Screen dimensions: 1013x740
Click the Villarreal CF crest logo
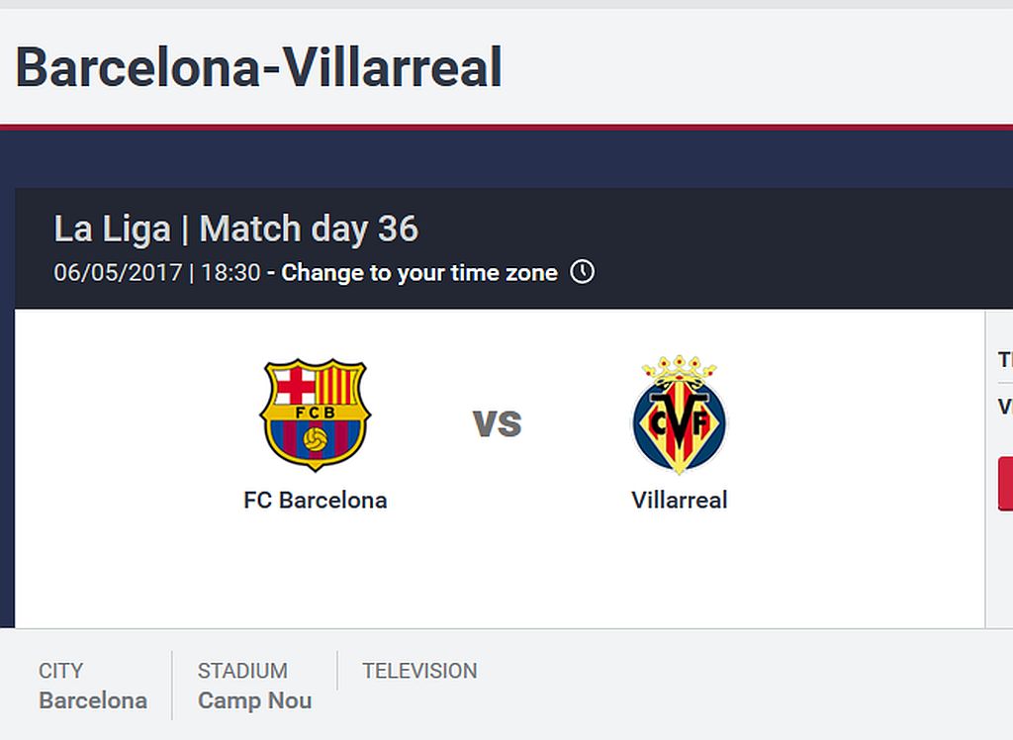click(679, 415)
